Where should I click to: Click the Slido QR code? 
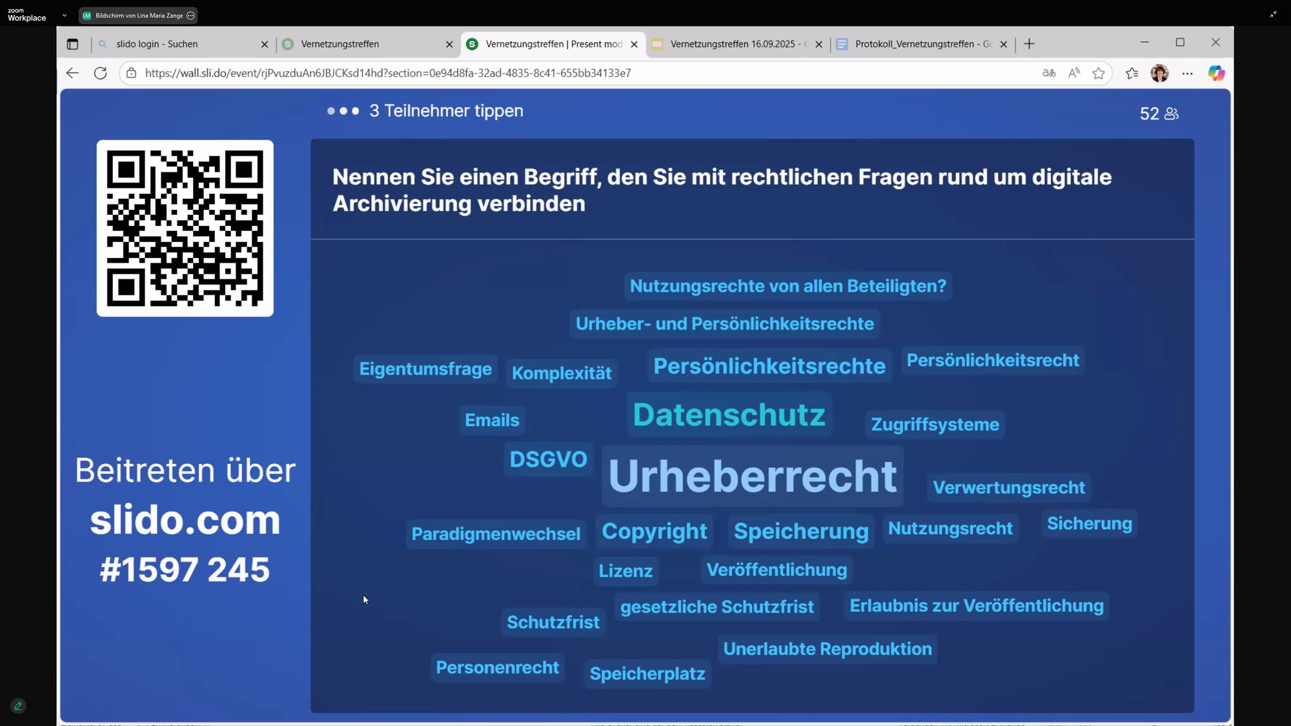coord(185,228)
